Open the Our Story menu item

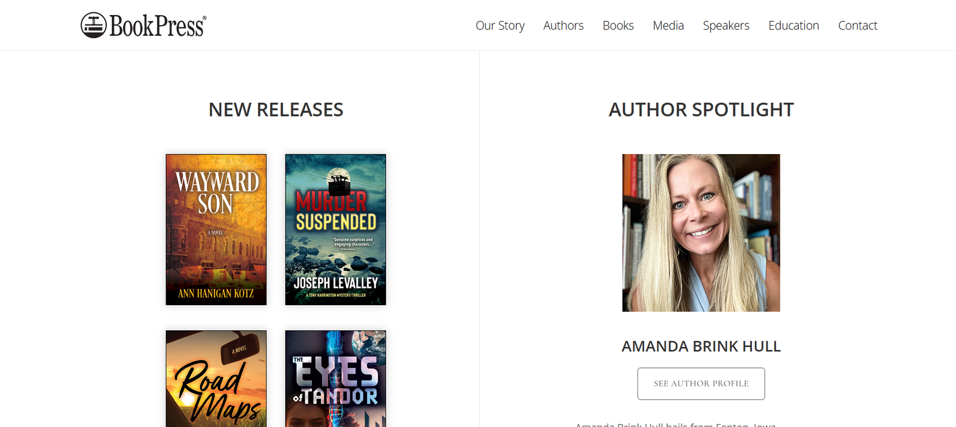[x=500, y=26]
